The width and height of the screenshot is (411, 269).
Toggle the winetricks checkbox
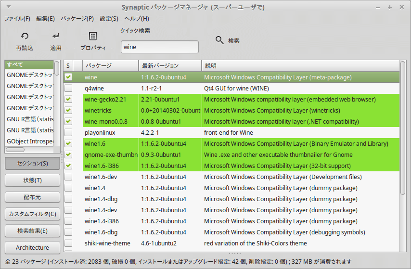click(x=68, y=110)
